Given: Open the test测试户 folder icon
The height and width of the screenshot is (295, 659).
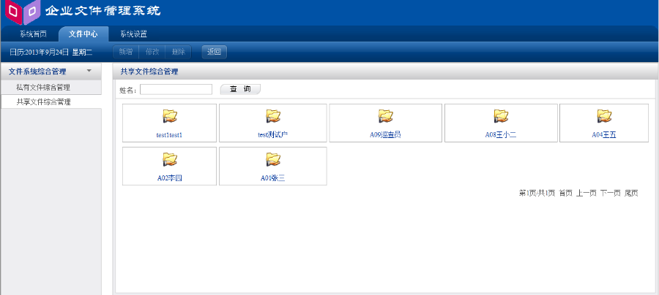Looking at the screenshot, I should pyautogui.click(x=273, y=116).
